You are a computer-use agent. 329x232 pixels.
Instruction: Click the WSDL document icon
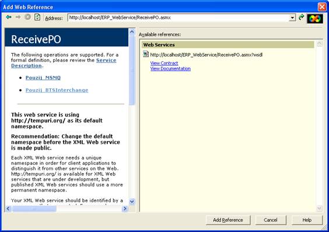pyautogui.click(x=146, y=54)
